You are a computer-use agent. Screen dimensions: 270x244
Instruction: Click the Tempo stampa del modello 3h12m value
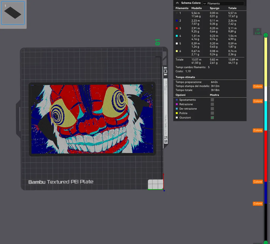[x=215, y=86]
